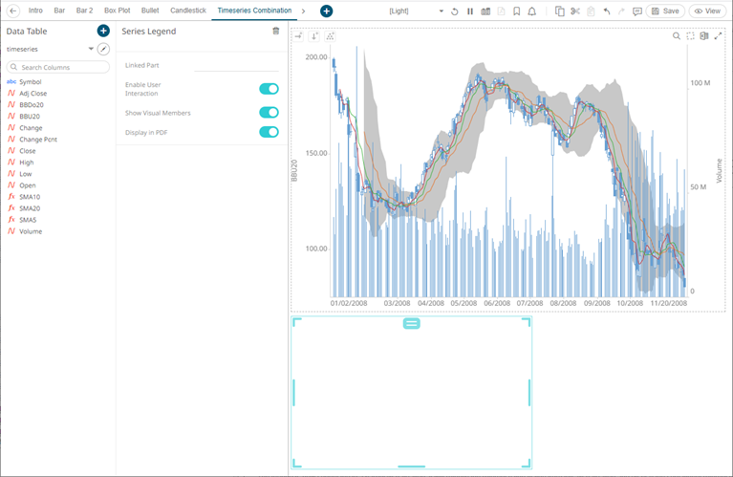The height and width of the screenshot is (477, 733).
Task: Delete the Series Legend part
Action: (276, 31)
